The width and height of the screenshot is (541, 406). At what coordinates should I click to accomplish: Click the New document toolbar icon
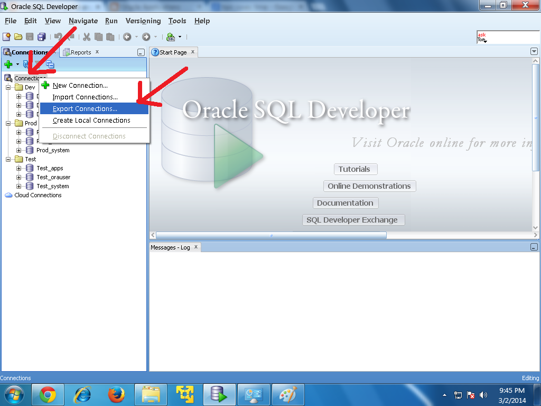6,36
